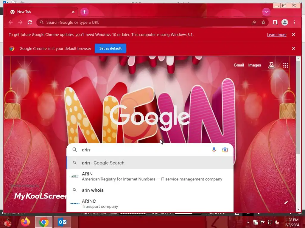Go back using the browser back arrow
Viewport: 305px width, 228px height.
11,22
